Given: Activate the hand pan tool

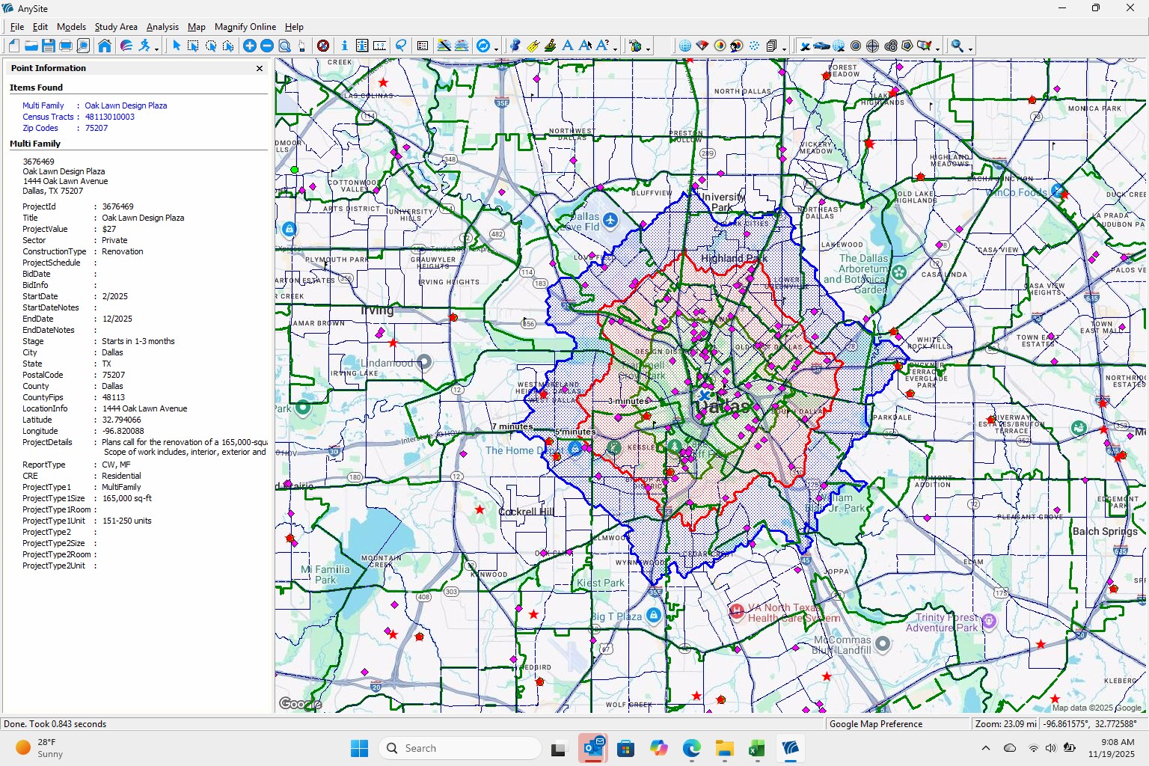Looking at the screenshot, I should (x=302, y=46).
